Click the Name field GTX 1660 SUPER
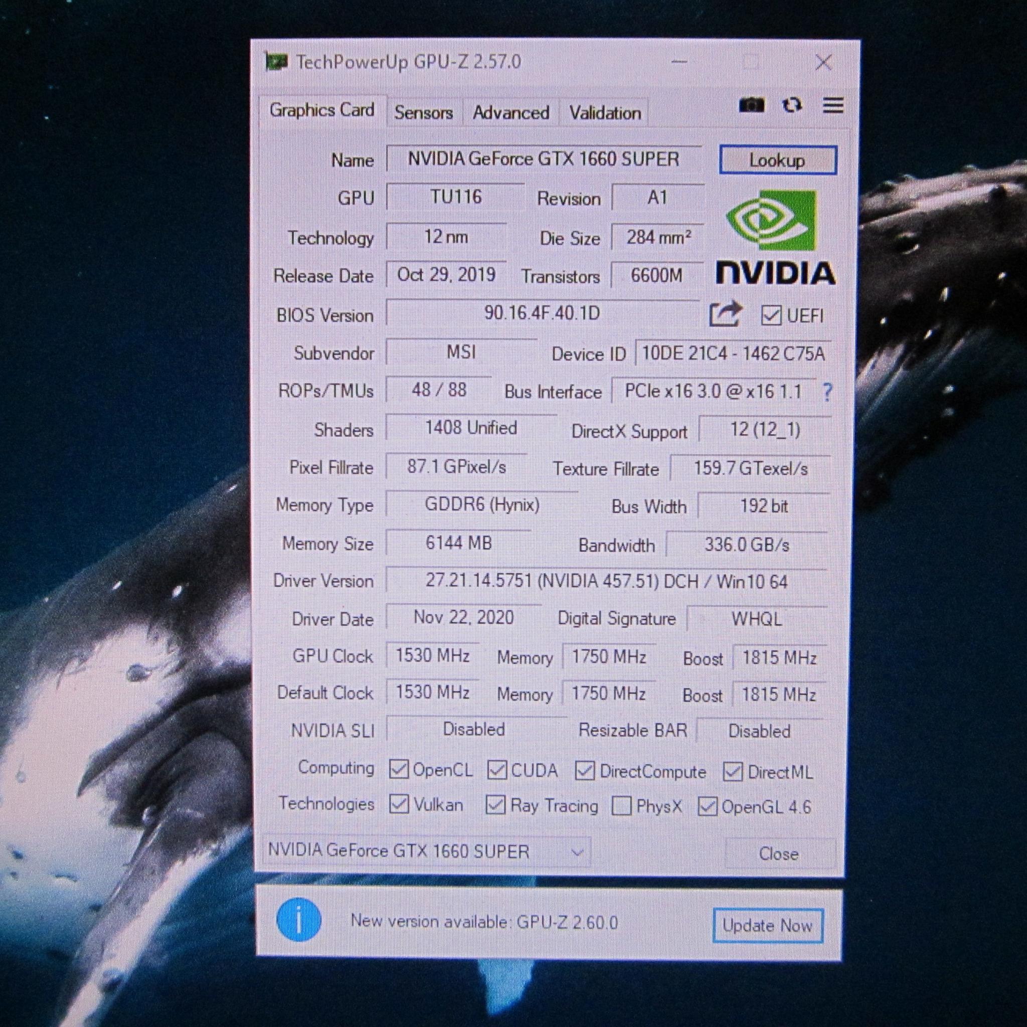The width and height of the screenshot is (1027, 1027). [544, 158]
